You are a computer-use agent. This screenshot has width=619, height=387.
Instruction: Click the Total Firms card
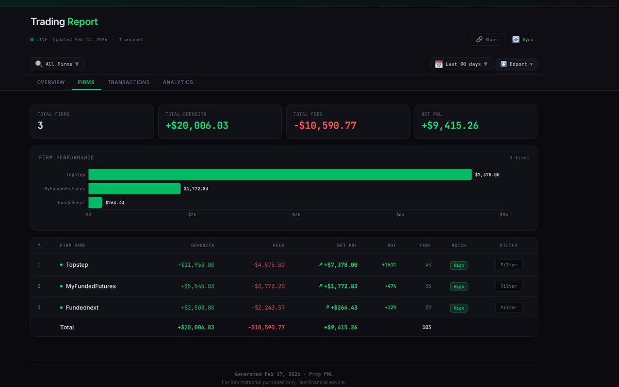[x=92, y=121]
